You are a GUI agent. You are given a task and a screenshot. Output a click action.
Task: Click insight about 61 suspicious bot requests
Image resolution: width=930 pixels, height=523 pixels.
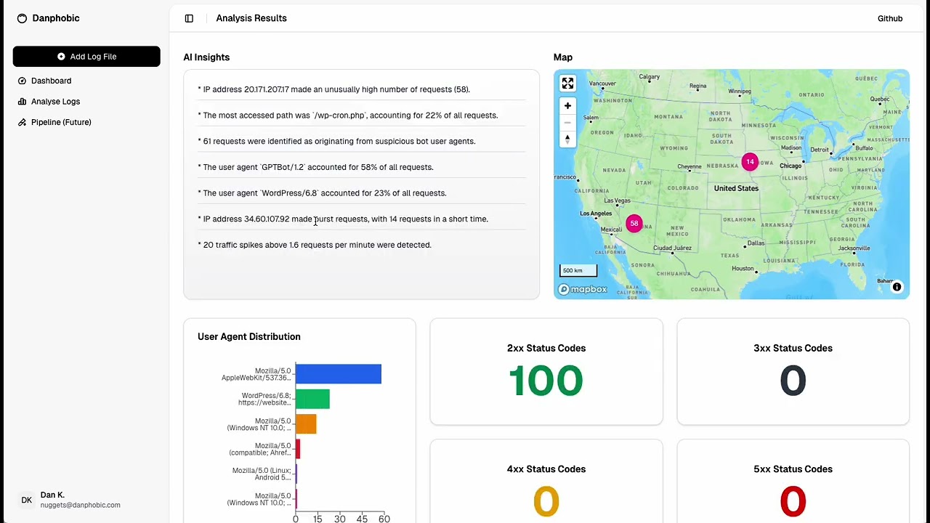pyautogui.click(x=336, y=141)
